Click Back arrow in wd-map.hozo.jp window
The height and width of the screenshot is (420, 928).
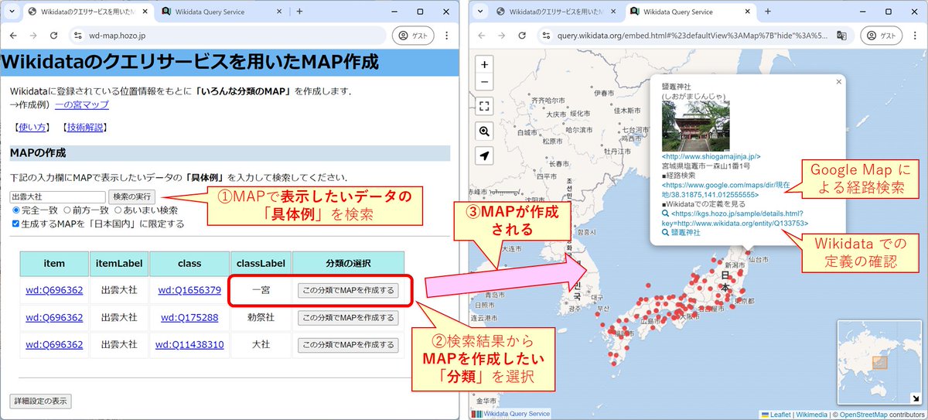(13, 36)
